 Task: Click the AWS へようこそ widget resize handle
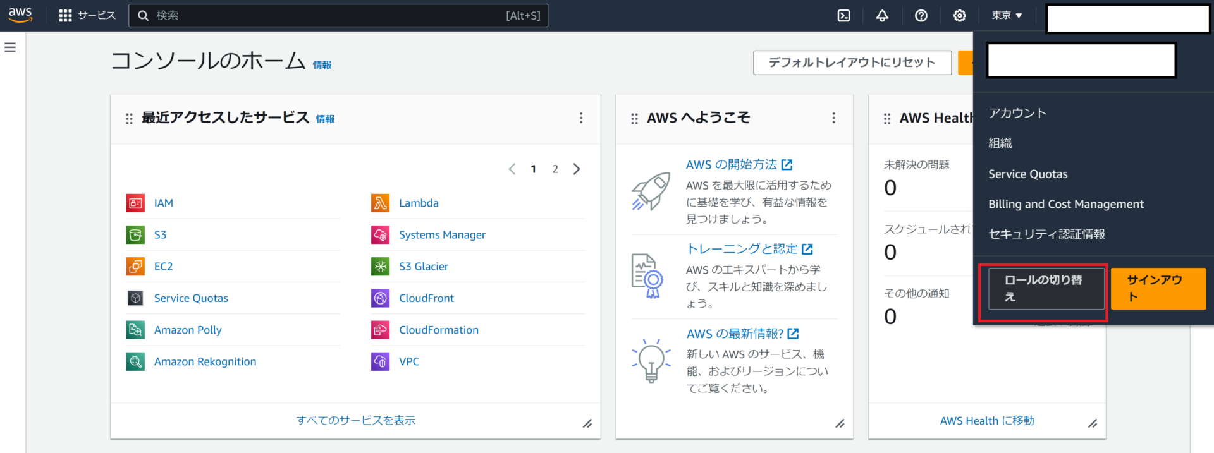coord(840,424)
